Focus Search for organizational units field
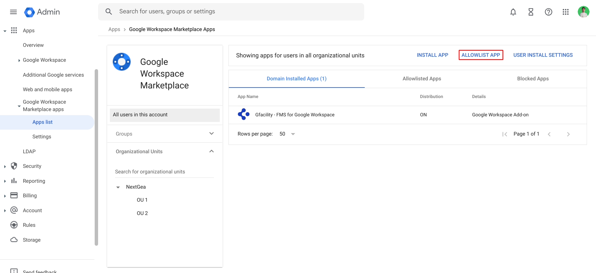 tap(165, 172)
